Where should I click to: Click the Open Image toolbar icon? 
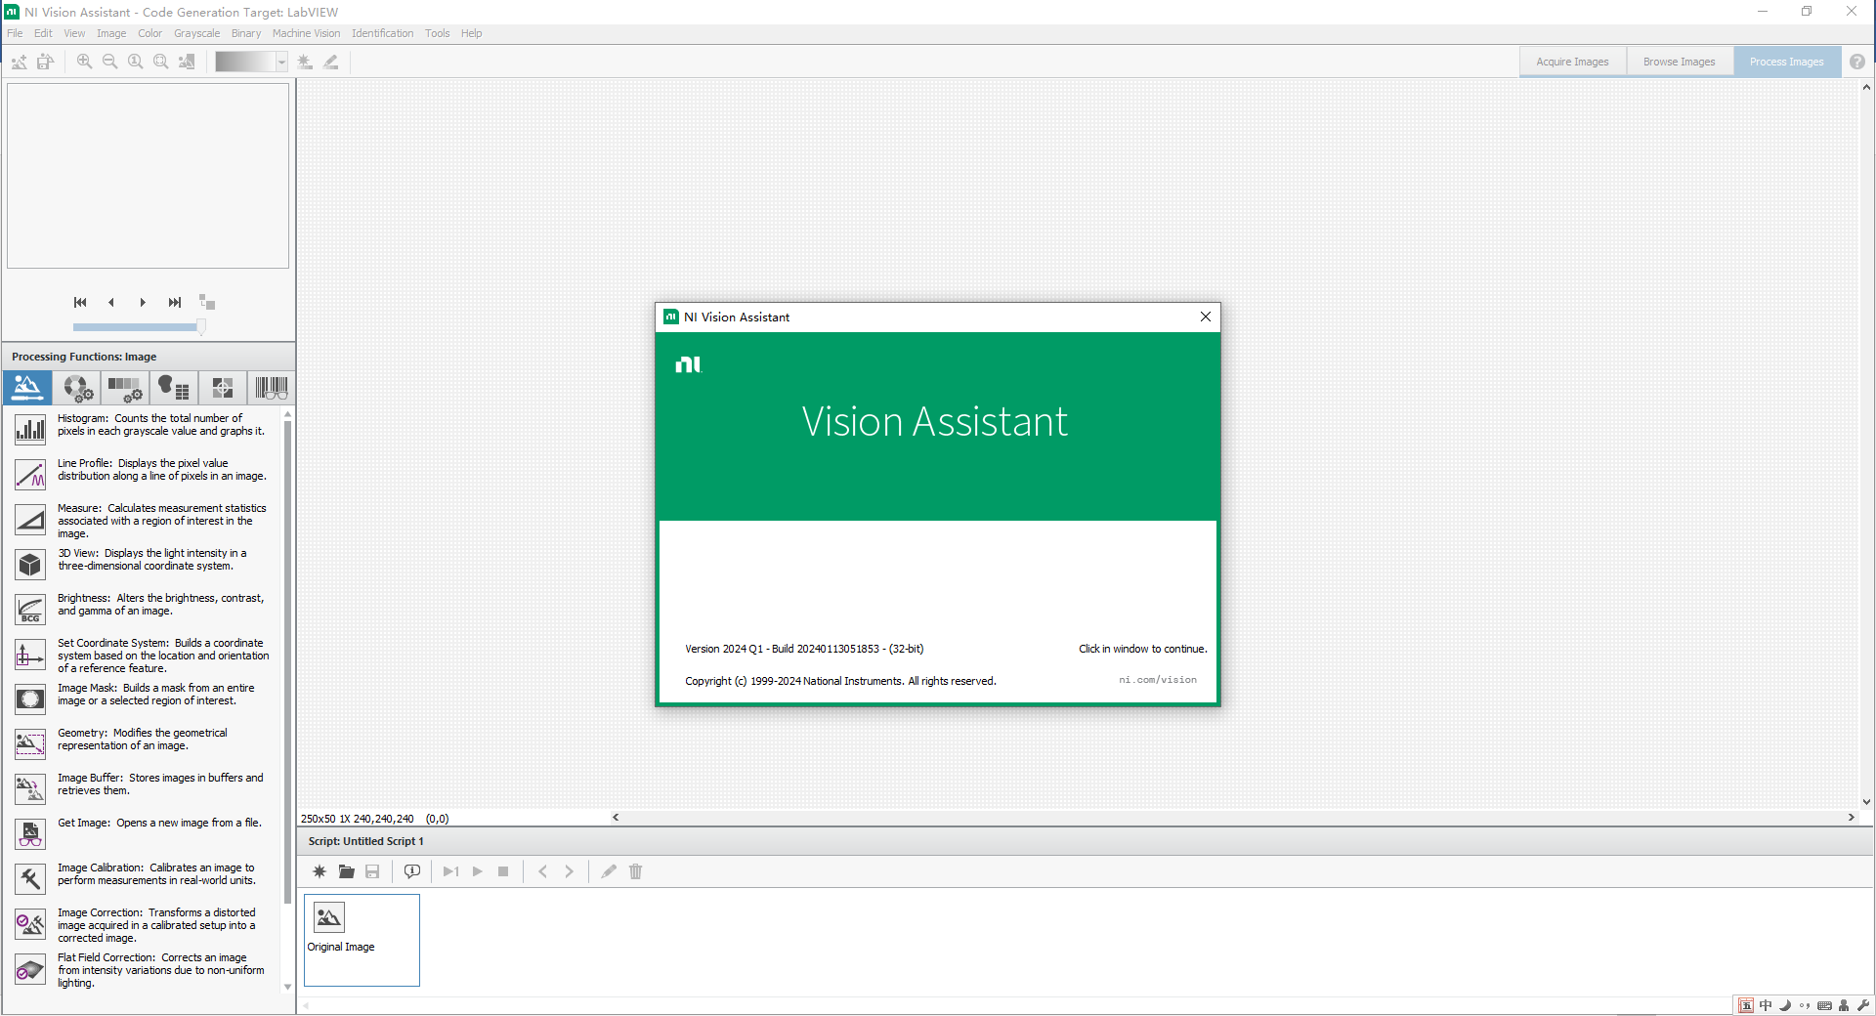click(x=20, y=62)
